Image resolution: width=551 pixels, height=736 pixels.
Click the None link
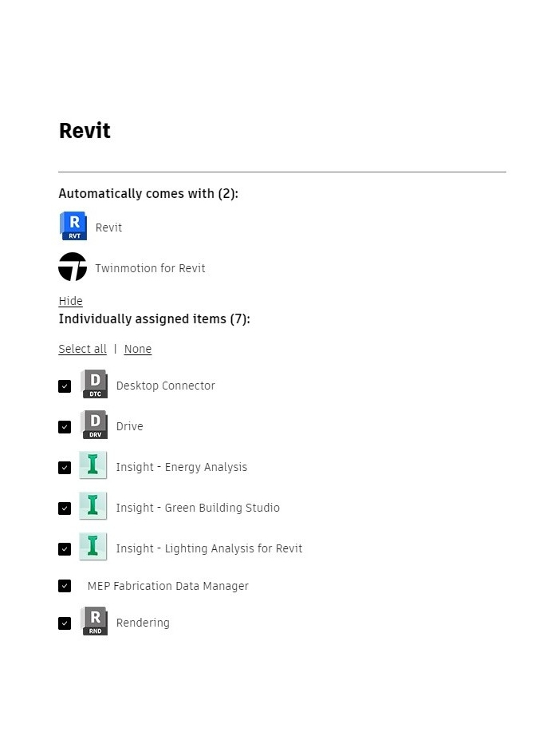click(138, 349)
